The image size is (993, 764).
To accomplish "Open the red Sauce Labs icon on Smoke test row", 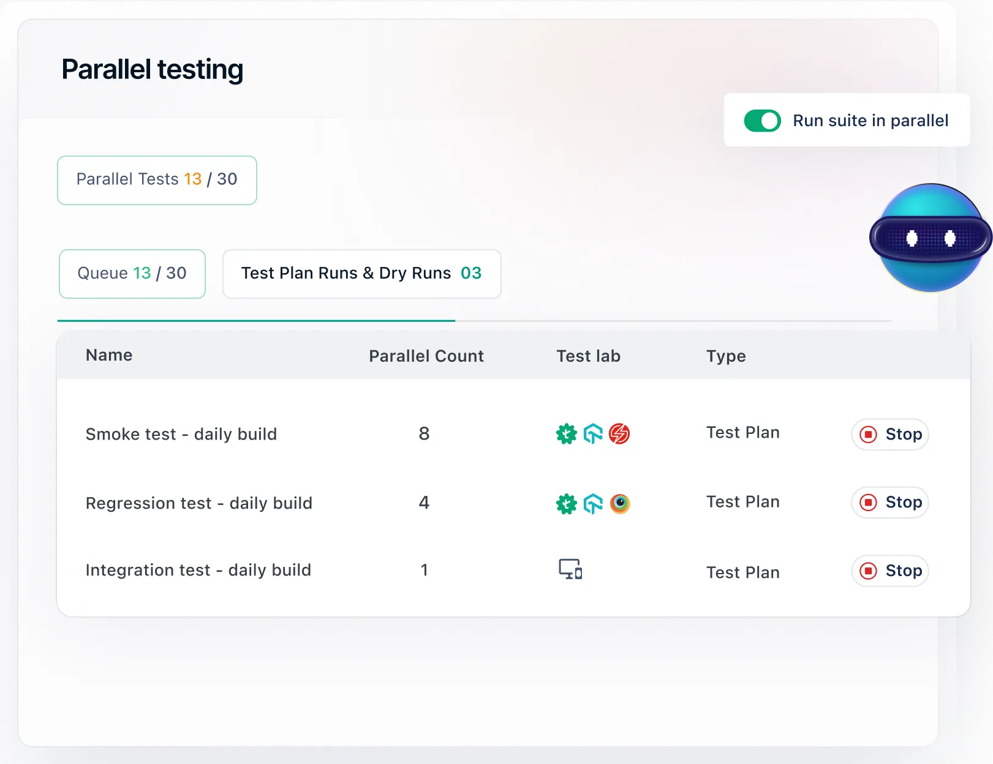I will tap(619, 434).
